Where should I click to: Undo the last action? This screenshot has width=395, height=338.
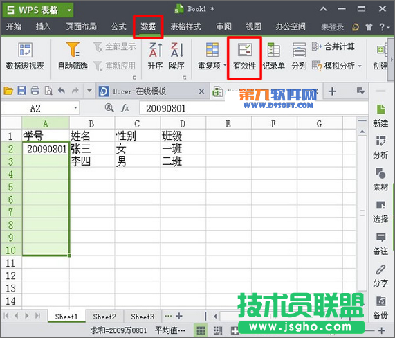pos(62,90)
